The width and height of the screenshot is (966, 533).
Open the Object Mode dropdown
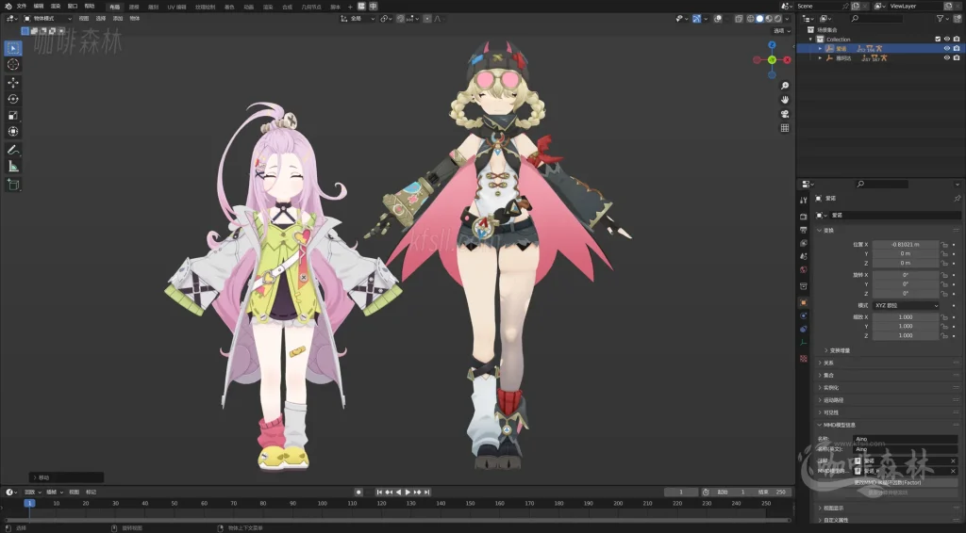click(x=47, y=19)
